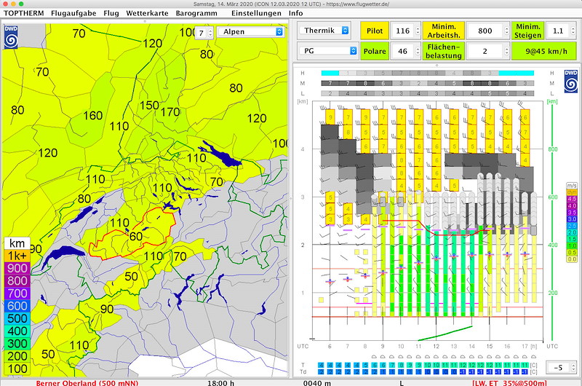Click the Pilot value field 116

point(403,31)
